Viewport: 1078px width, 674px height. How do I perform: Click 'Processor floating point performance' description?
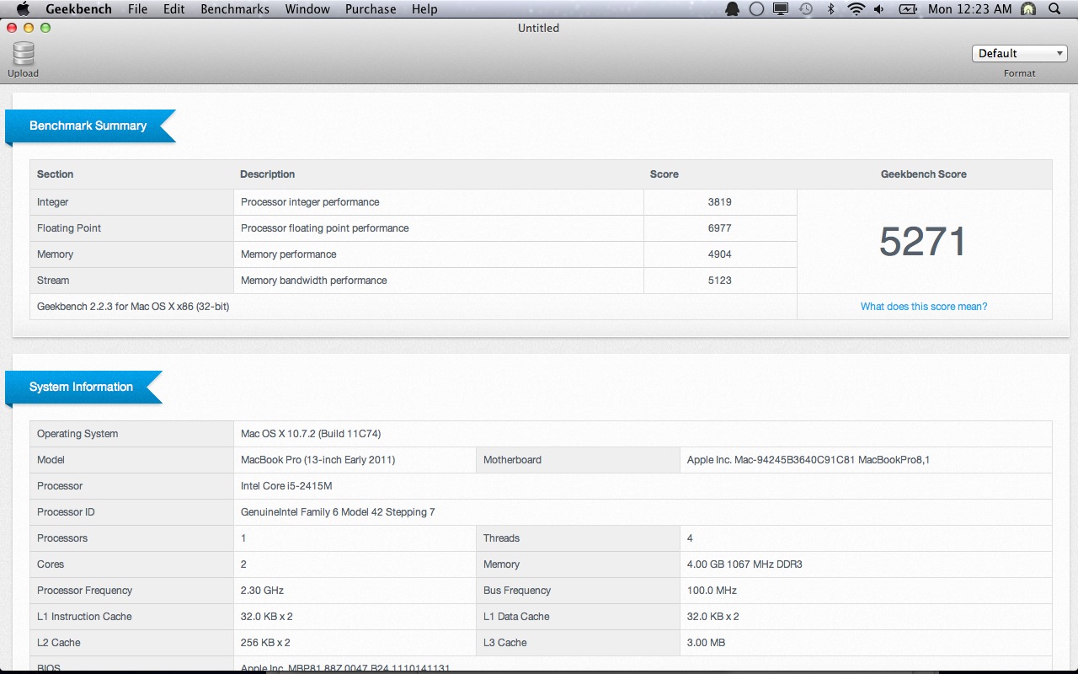point(325,228)
